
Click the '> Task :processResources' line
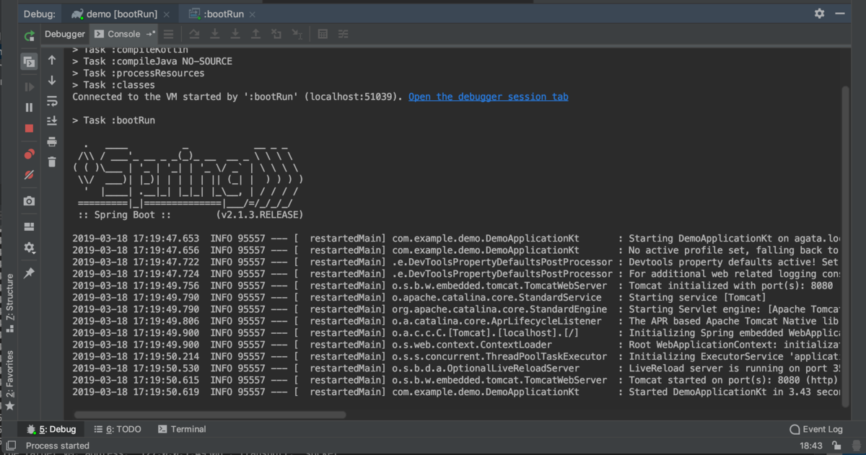point(139,74)
